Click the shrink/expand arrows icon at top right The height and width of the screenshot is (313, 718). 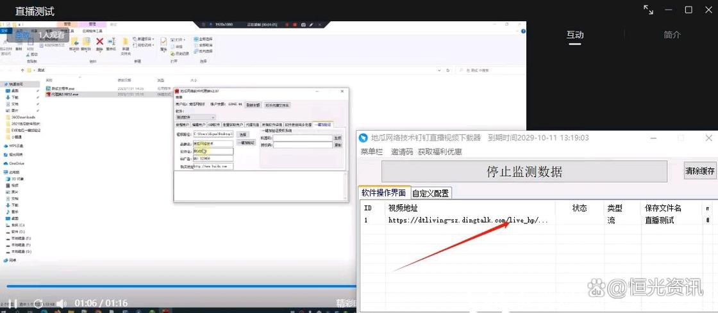[648, 10]
